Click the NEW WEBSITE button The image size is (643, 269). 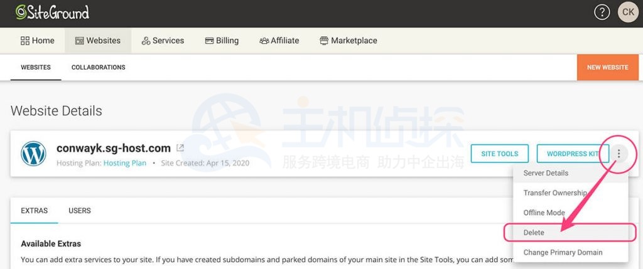[607, 67]
